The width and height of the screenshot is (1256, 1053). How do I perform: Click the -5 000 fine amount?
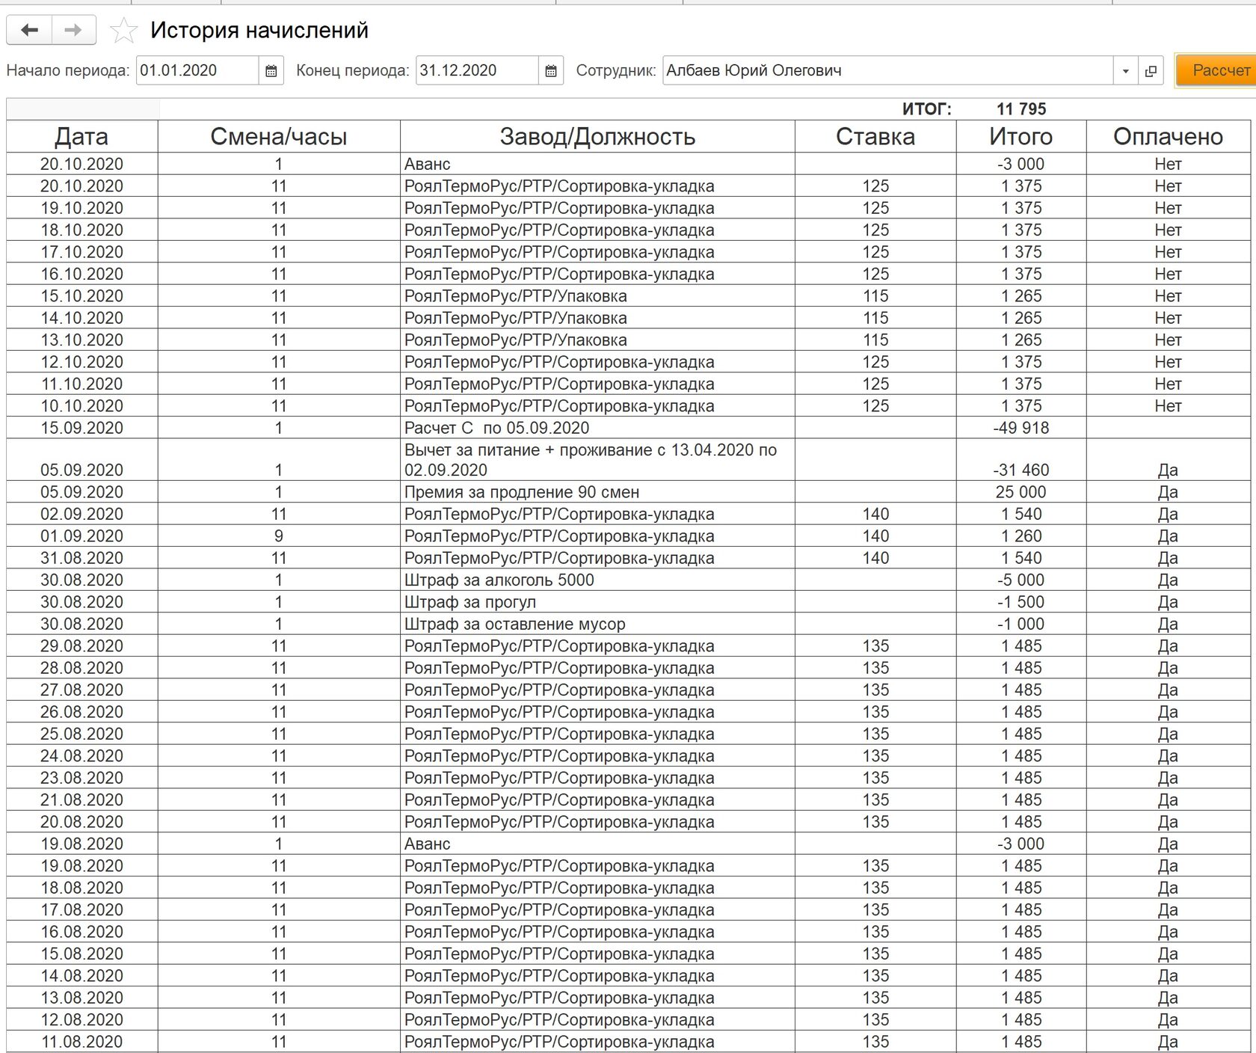click(x=1021, y=580)
